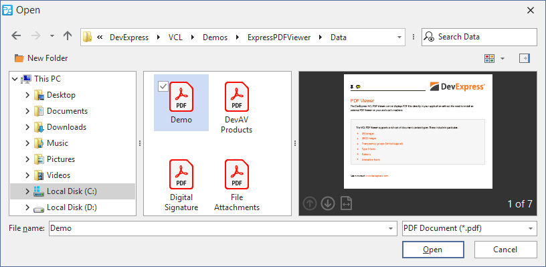Expand subfolders arrow after ExpressPDFViewer breadcrumb
This screenshot has height=267, width=546.
pos(321,37)
